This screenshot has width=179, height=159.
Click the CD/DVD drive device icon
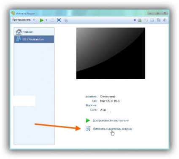pos(146,20)
